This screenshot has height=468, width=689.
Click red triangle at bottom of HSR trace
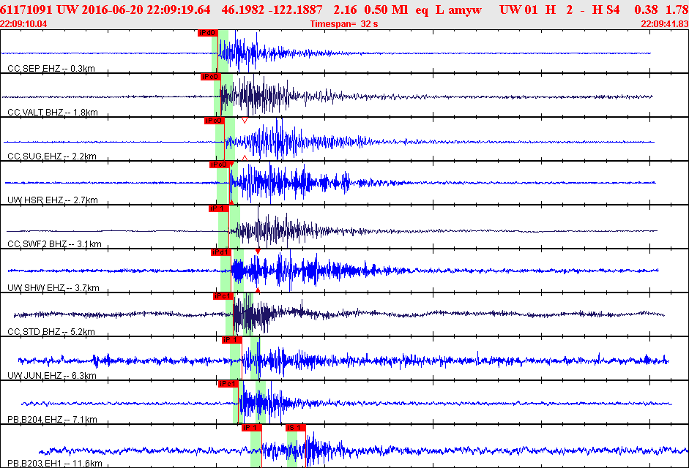pos(231,203)
